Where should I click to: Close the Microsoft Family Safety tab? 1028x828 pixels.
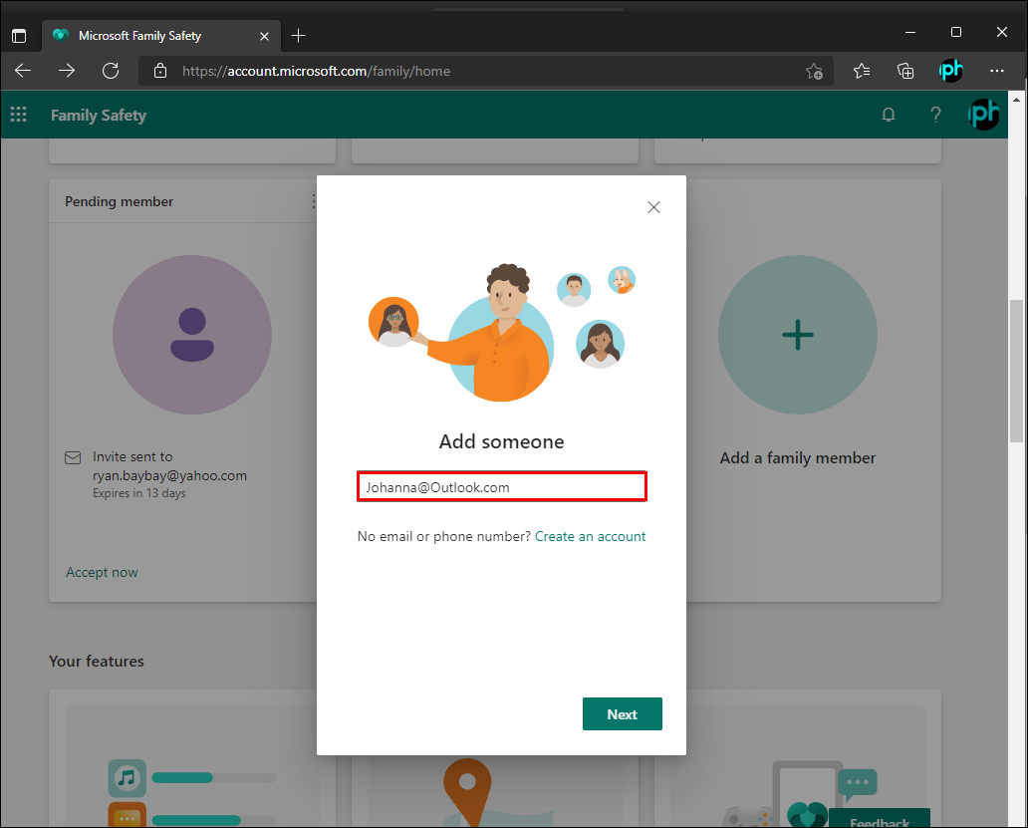coord(264,36)
